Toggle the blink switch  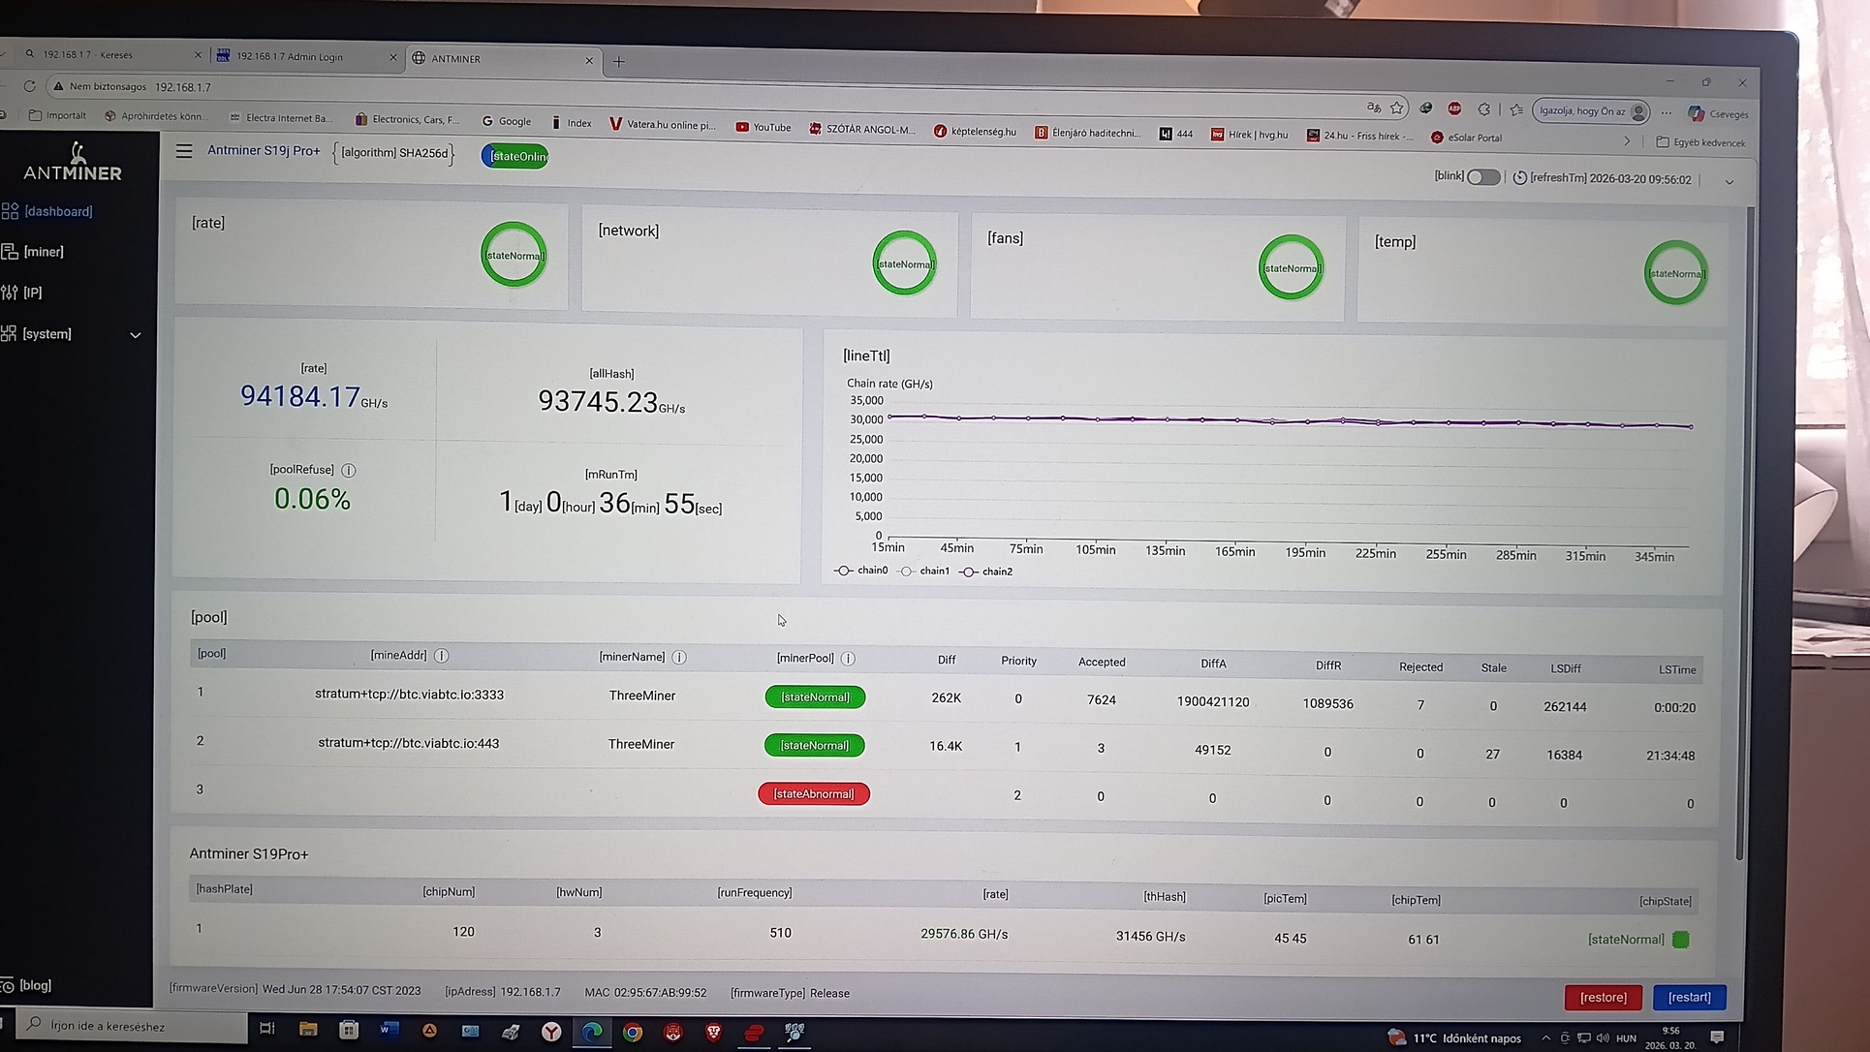(x=1482, y=177)
